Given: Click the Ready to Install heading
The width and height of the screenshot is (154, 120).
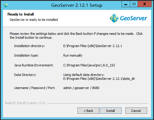Looking at the screenshot, I should (x=21, y=14).
